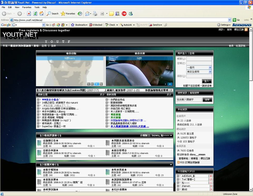This screenshot has height=196, width=253.
Task: Click the Edit document icon
Action: (x=102, y=14)
